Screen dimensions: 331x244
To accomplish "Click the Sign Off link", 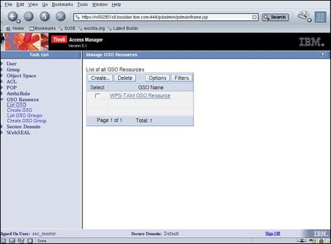I will (x=273, y=233).
